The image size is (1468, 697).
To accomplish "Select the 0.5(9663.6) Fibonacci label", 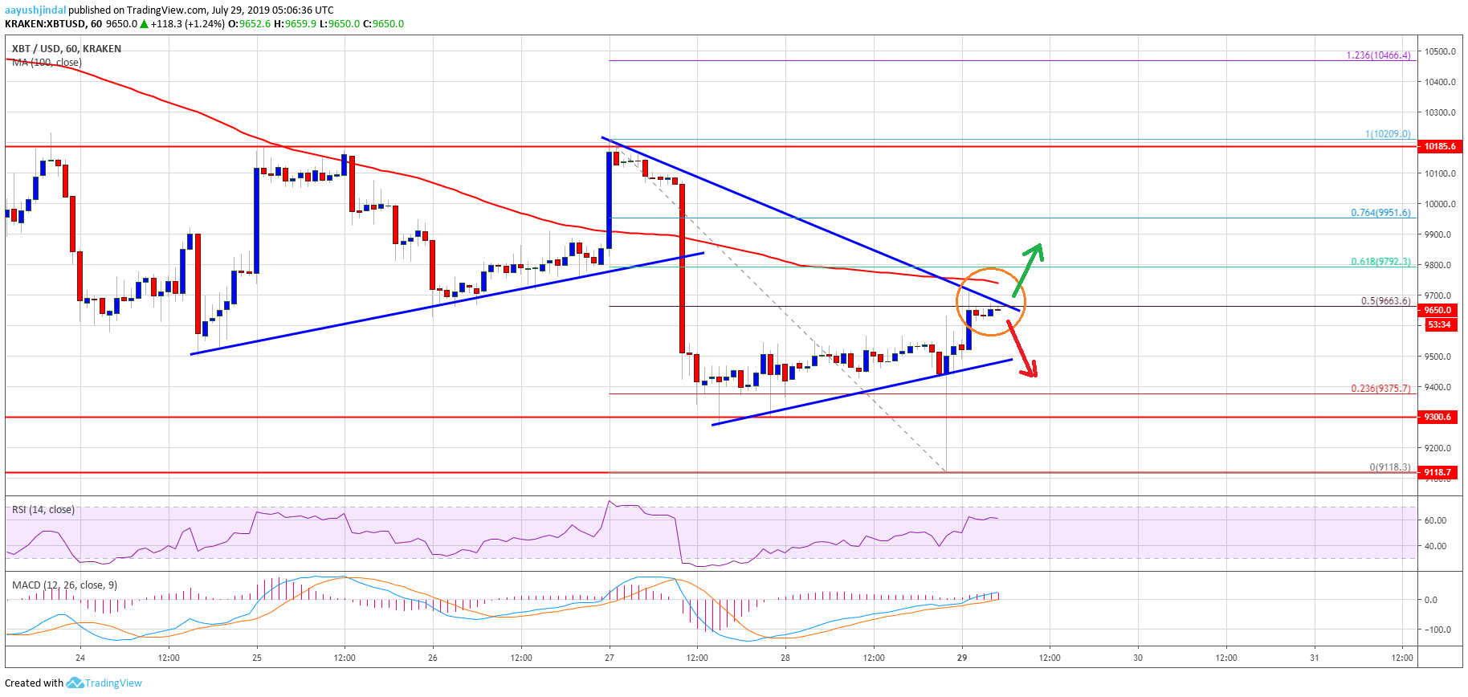I will coord(1385,301).
